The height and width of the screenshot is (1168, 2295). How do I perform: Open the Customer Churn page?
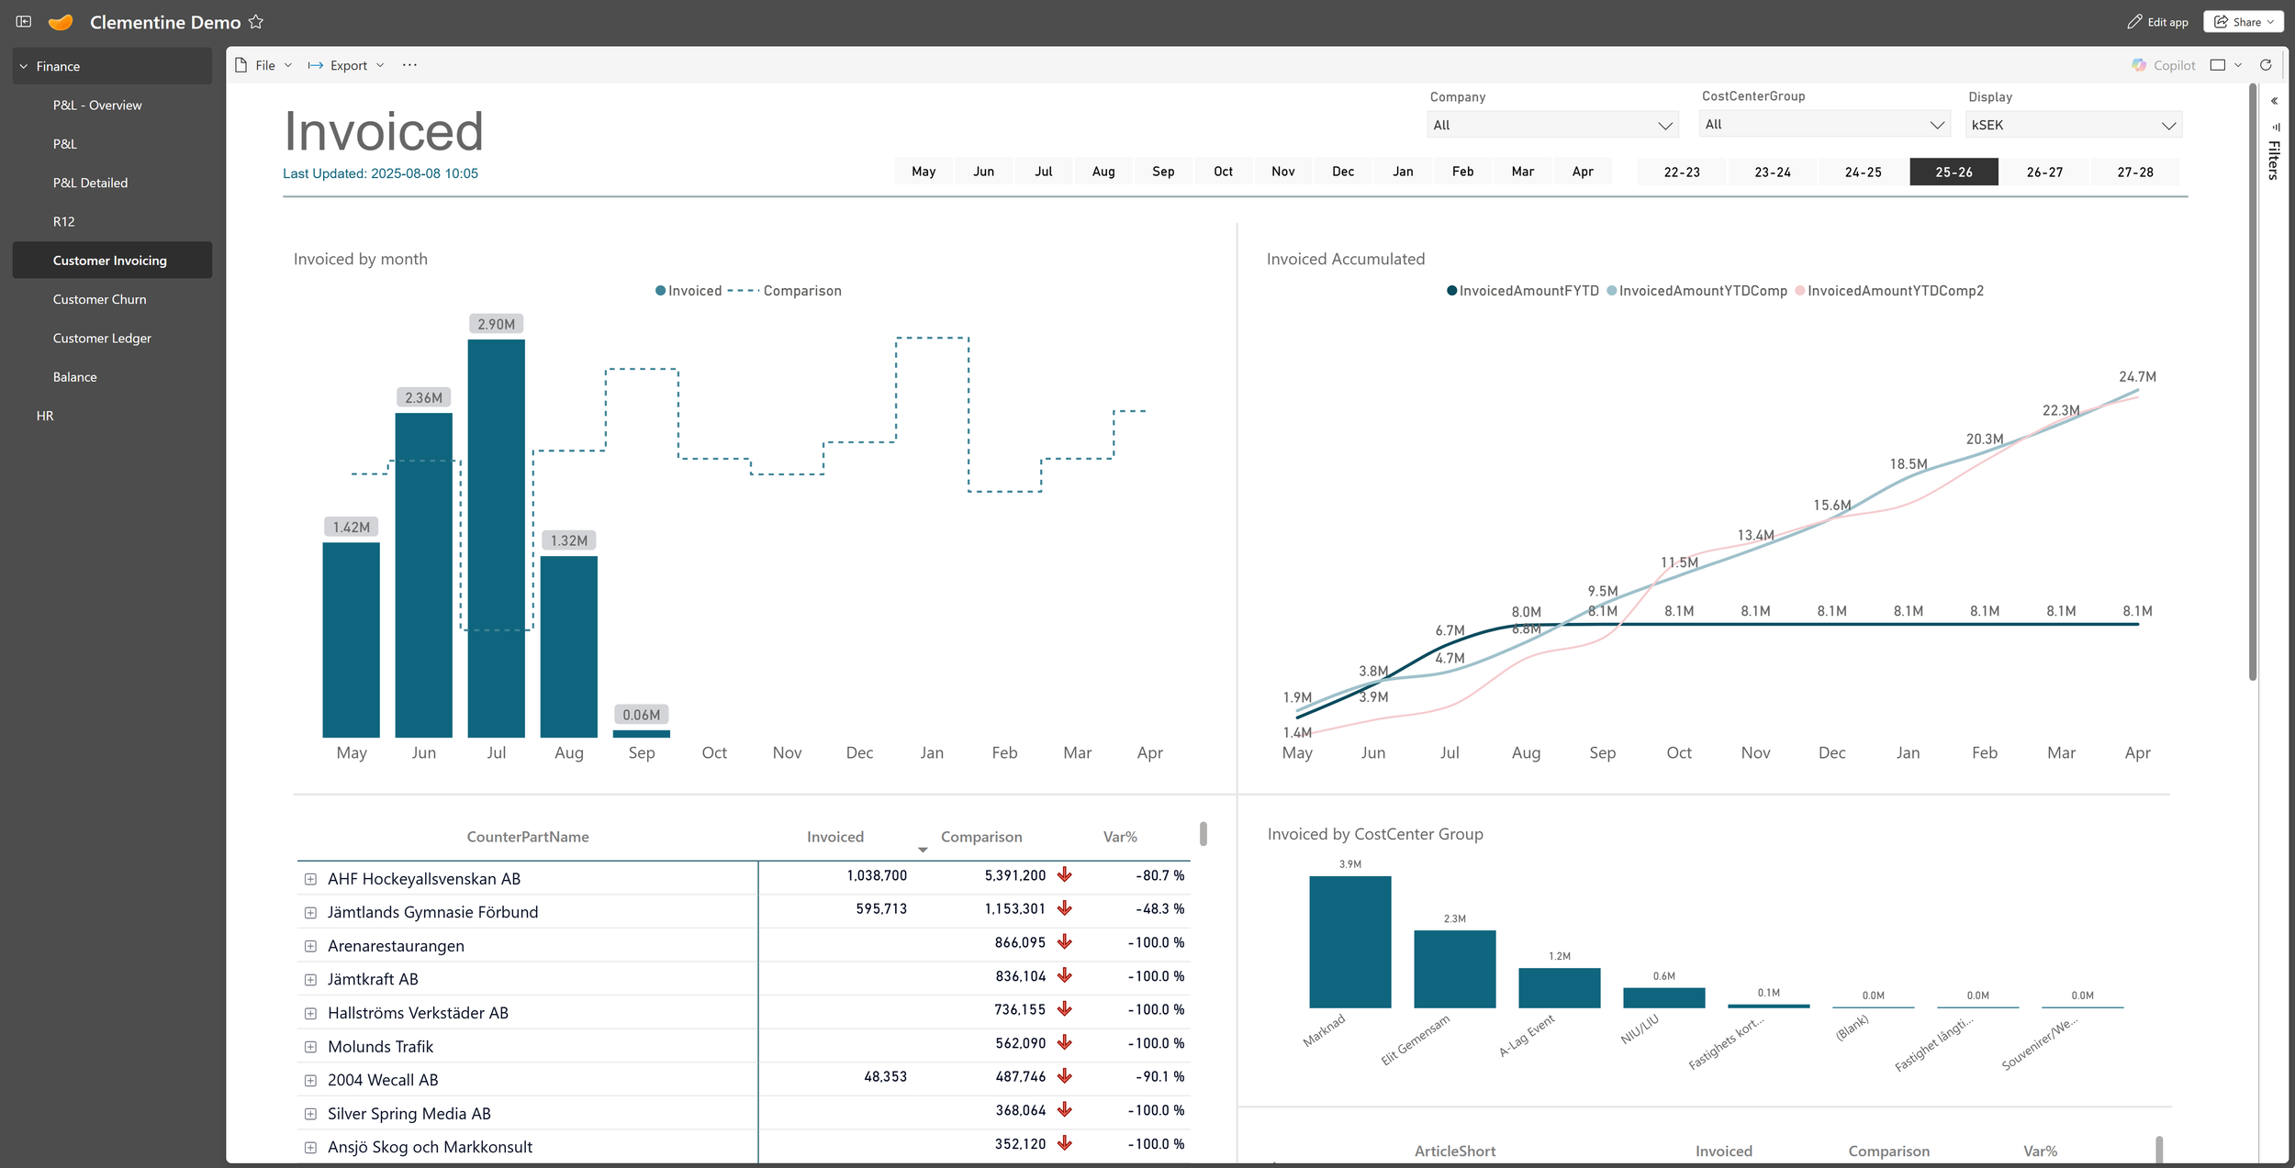[x=99, y=299]
